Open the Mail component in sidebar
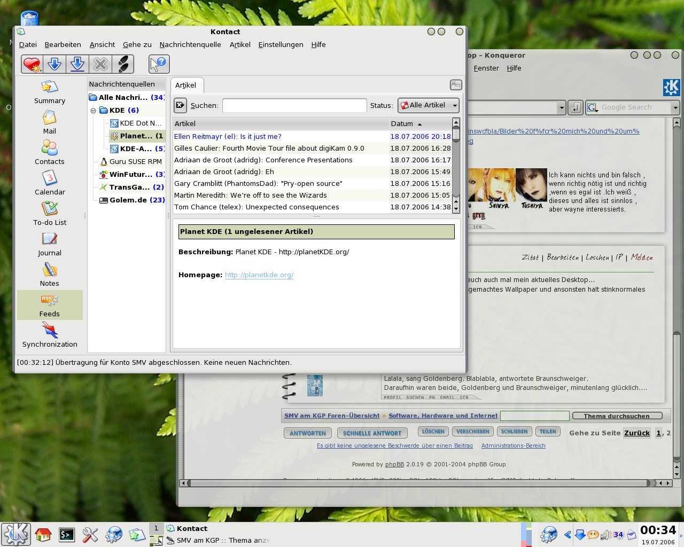This screenshot has width=684, height=547. [x=50, y=123]
